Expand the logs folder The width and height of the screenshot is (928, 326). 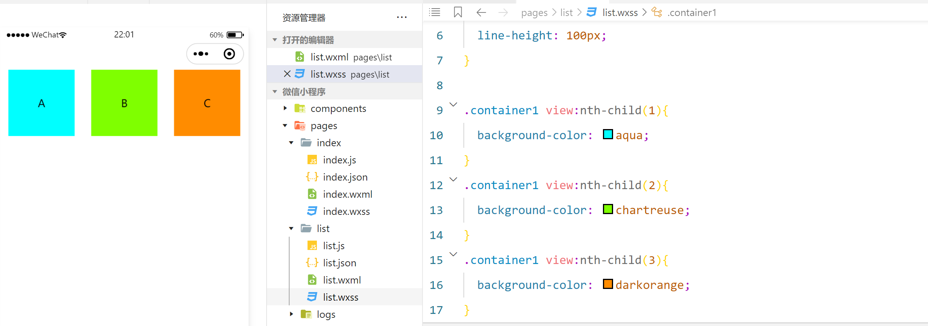click(291, 314)
